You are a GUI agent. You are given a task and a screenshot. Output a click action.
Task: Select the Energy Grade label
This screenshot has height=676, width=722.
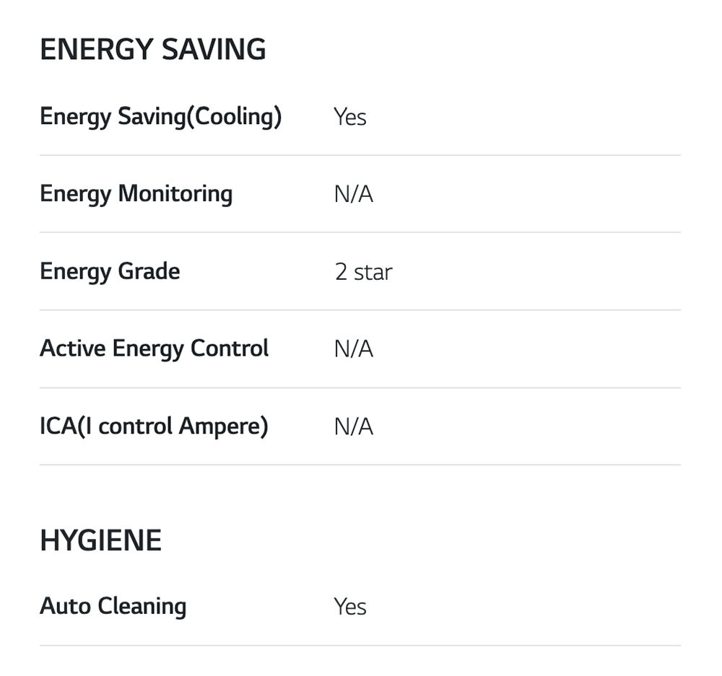click(110, 271)
